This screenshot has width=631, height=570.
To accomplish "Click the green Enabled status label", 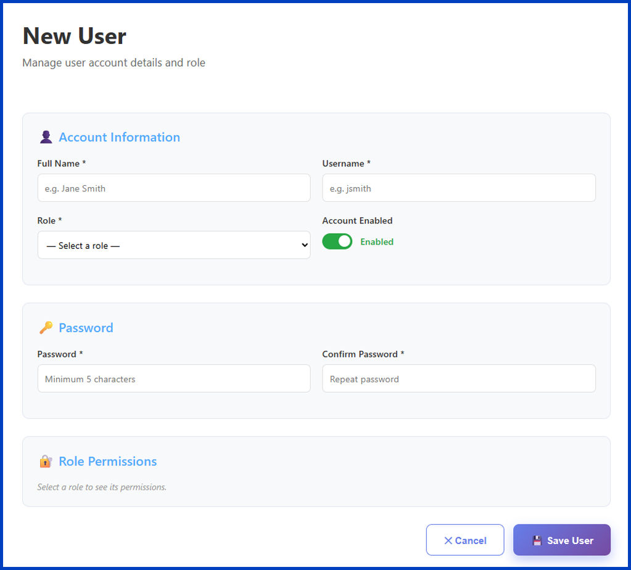I will [377, 241].
